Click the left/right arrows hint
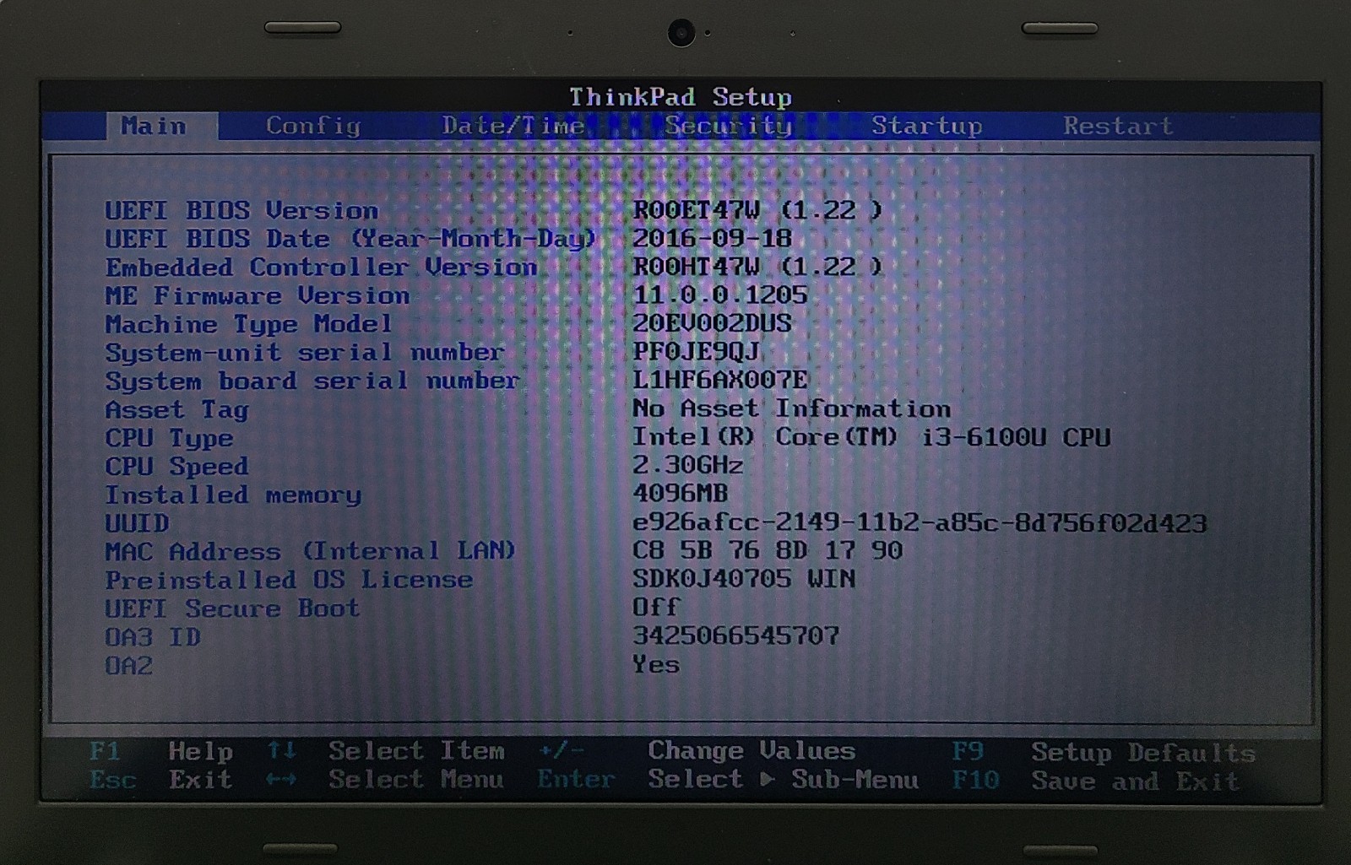This screenshot has height=865, width=1351. pos(282,780)
